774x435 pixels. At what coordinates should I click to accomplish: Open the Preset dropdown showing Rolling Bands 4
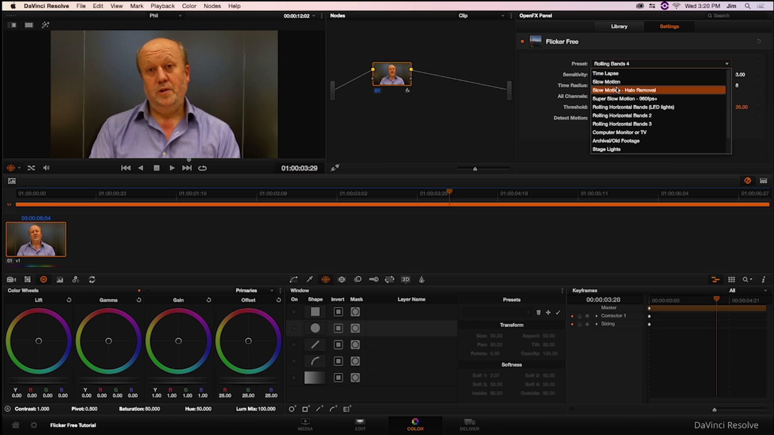coord(661,63)
